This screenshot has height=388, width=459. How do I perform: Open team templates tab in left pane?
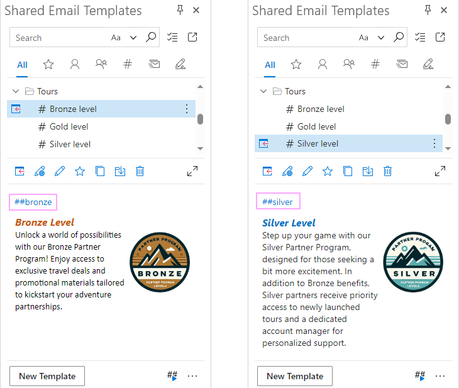pos(101,64)
